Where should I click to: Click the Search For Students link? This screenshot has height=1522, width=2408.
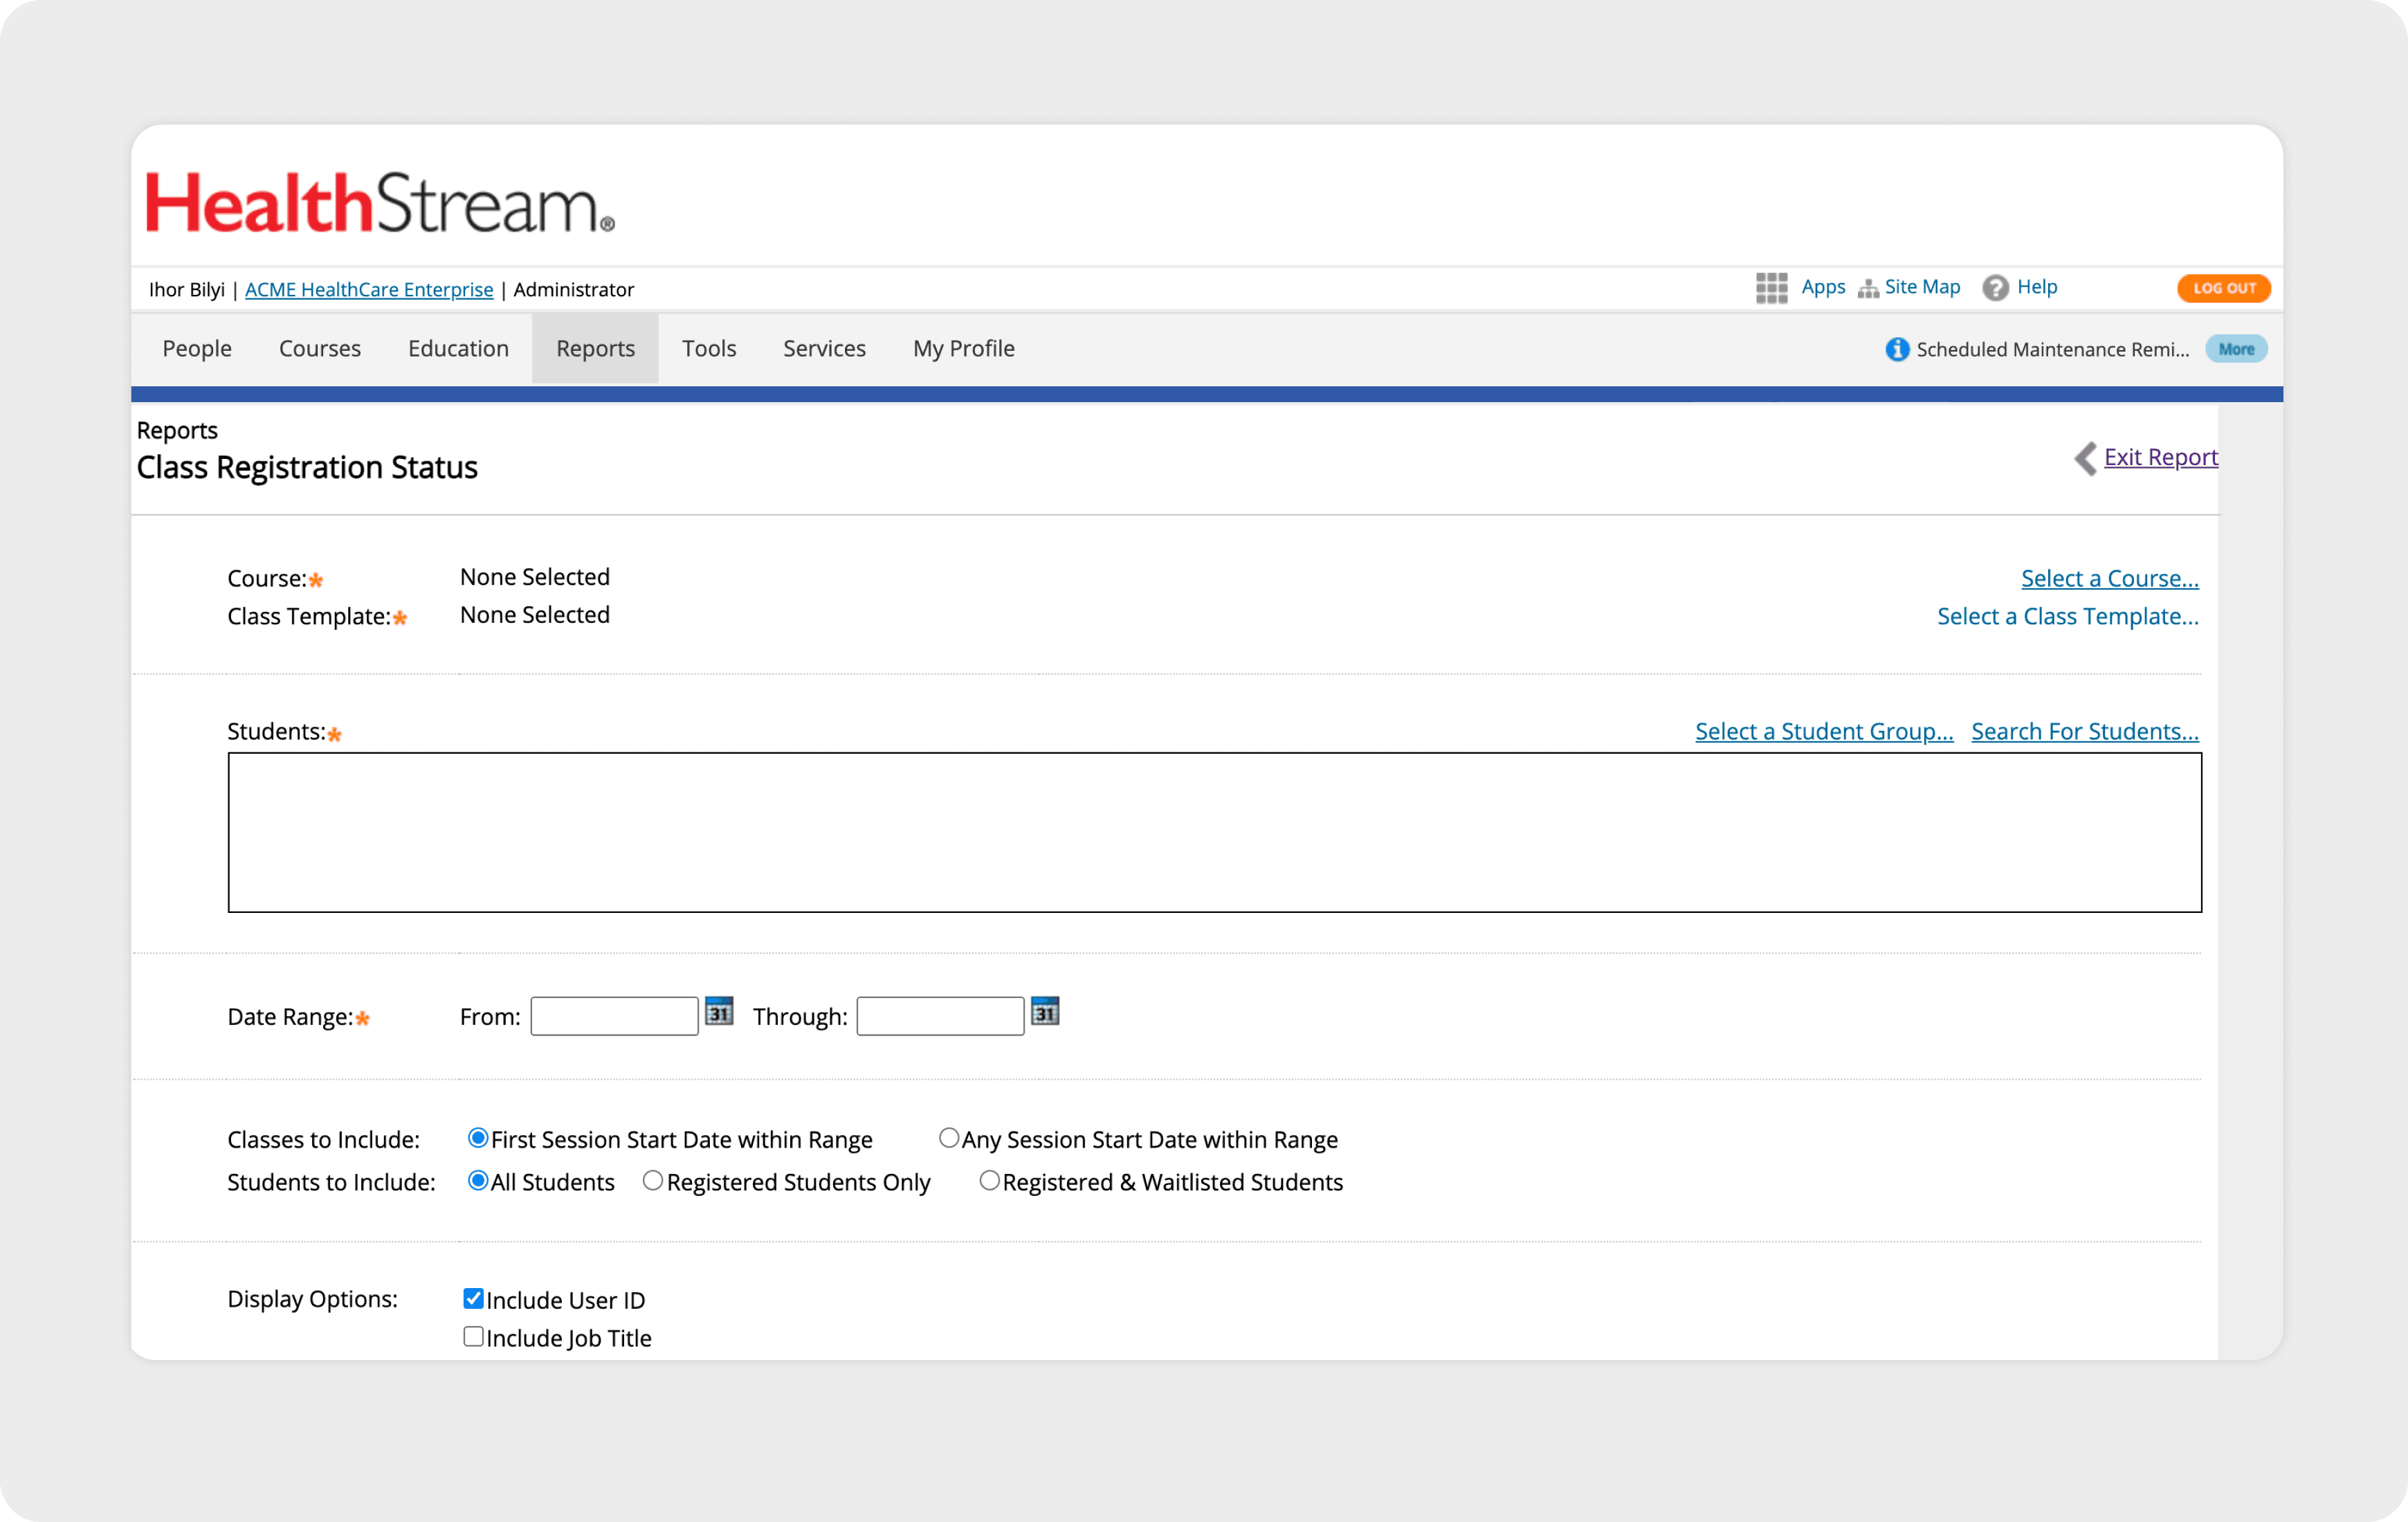2084,731
